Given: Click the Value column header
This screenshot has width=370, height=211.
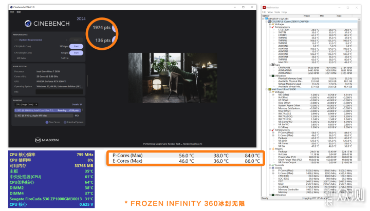Looking at the screenshot, I should click(x=311, y=15).
